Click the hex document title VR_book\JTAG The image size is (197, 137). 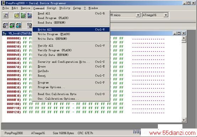click(20, 33)
